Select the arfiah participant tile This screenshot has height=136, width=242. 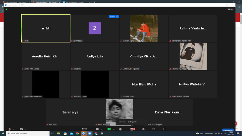coord(46,28)
